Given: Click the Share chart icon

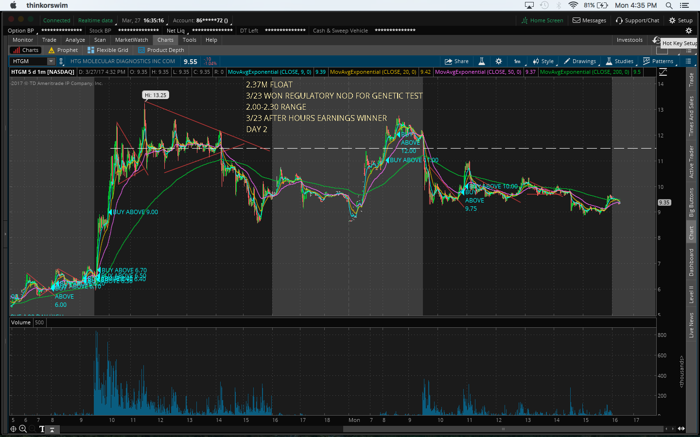Looking at the screenshot, I should (456, 61).
